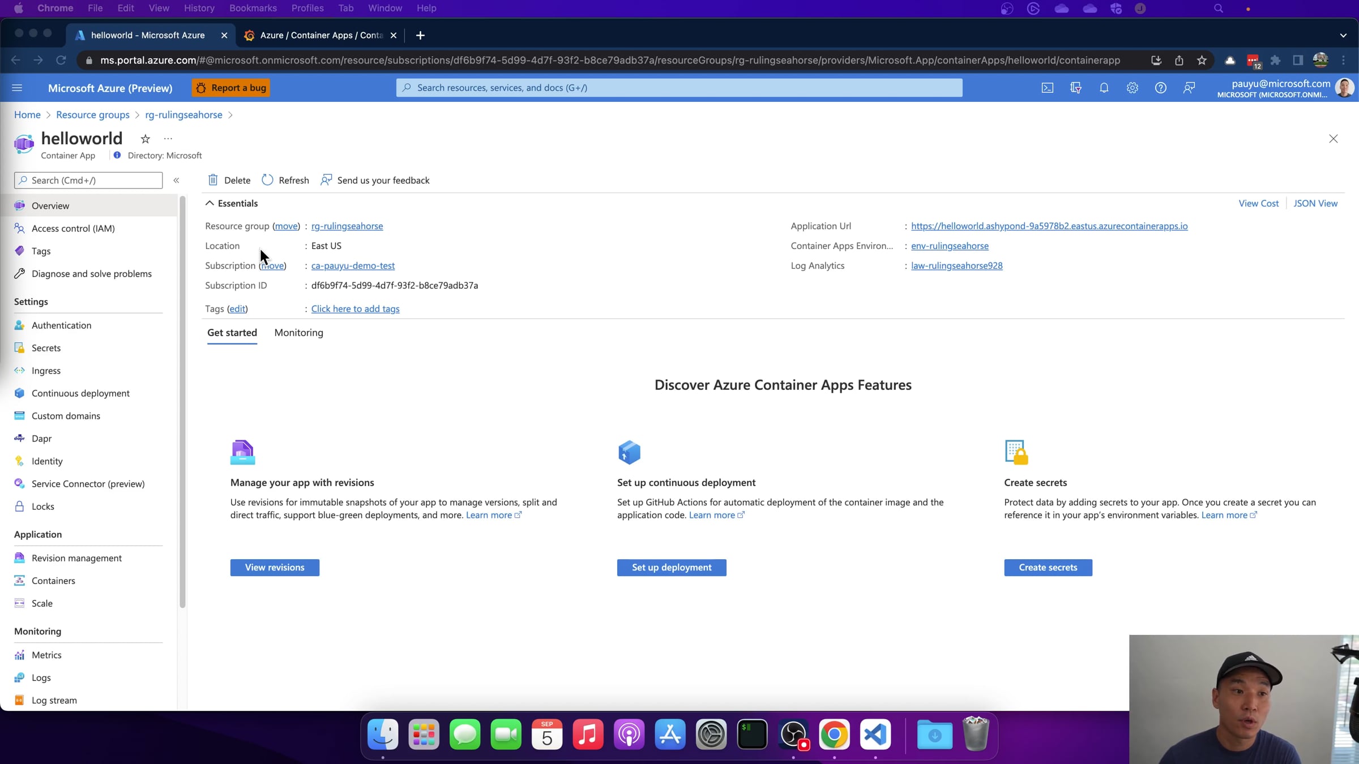Click the View revisions button
1359x764 pixels.
click(x=275, y=567)
